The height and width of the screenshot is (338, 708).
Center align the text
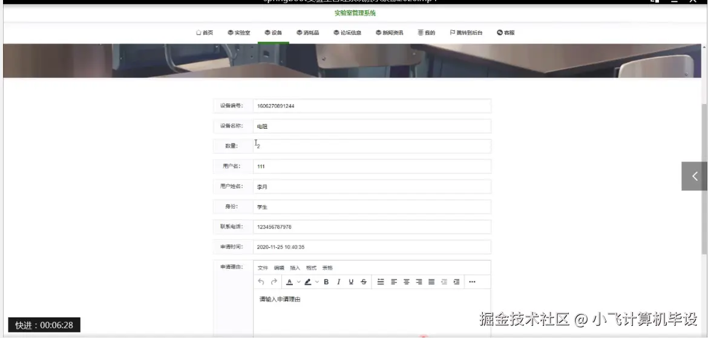407,282
